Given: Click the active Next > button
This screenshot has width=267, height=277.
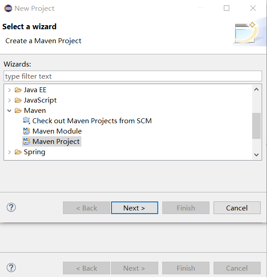Looking at the screenshot, I should [x=134, y=208].
